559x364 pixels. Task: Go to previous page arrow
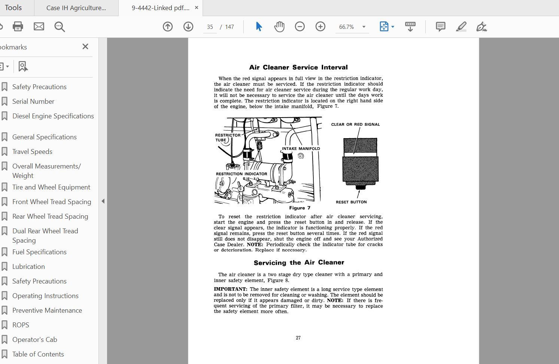(x=168, y=27)
